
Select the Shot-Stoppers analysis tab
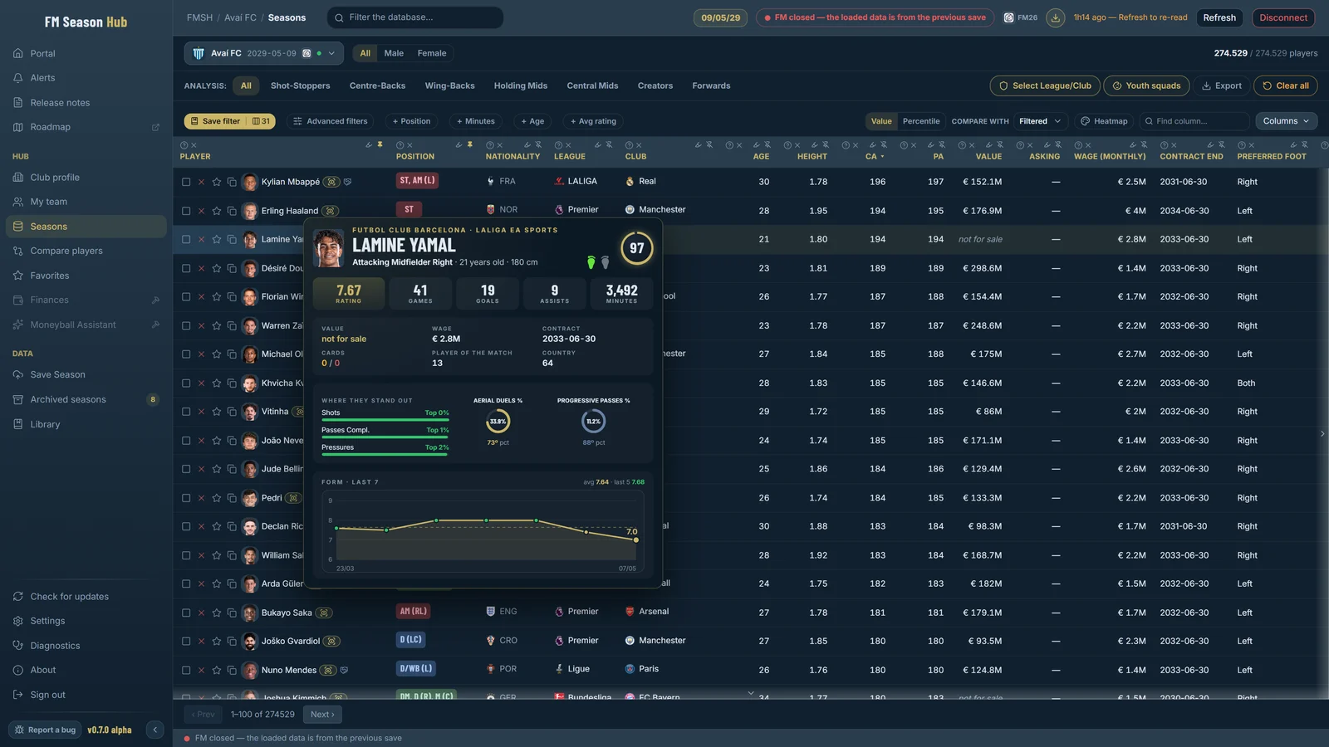[300, 85]
